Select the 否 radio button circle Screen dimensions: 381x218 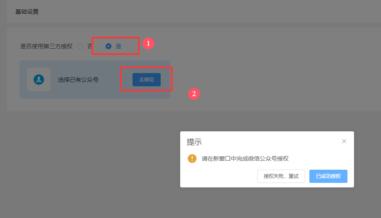tap(80, 46)
